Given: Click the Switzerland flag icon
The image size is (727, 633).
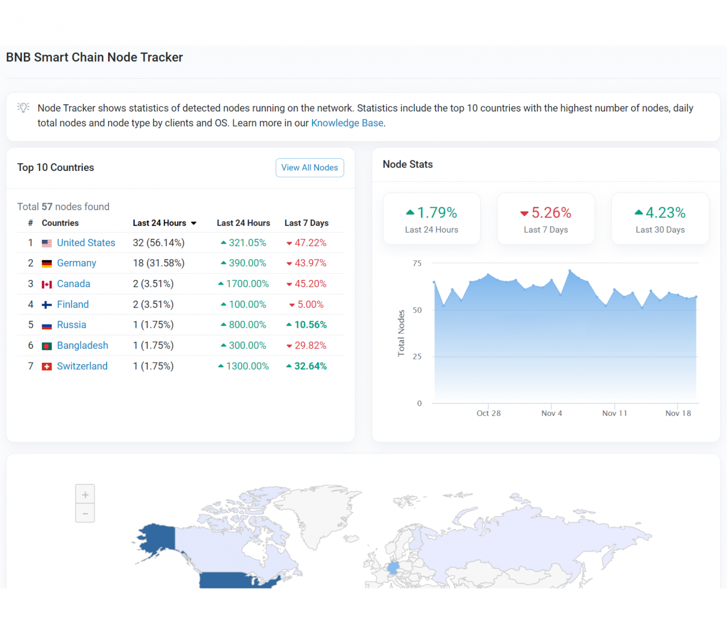Looking at the screenshot, I should click(47, 366).
